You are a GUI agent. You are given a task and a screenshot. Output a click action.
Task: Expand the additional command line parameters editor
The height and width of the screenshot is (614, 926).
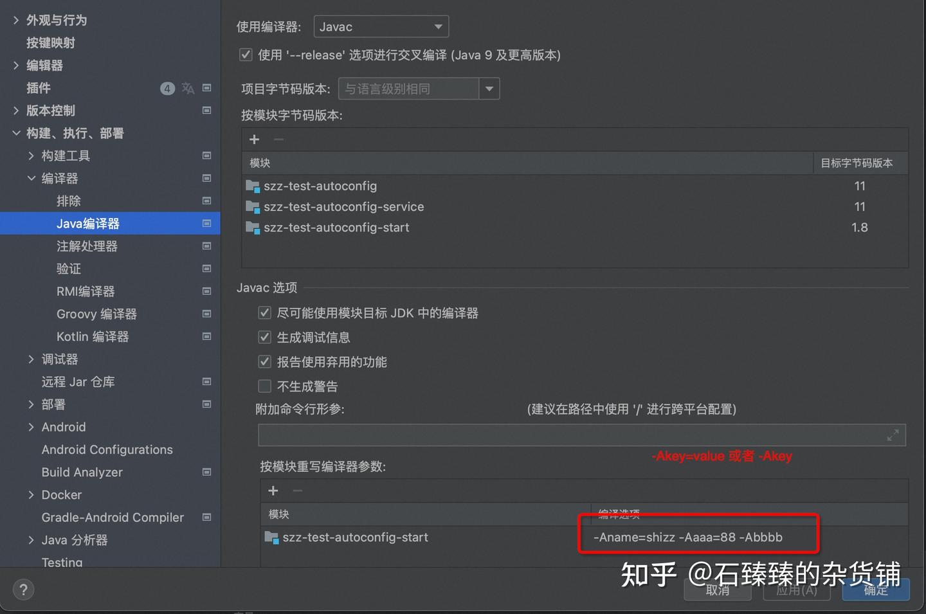(893, 435)
